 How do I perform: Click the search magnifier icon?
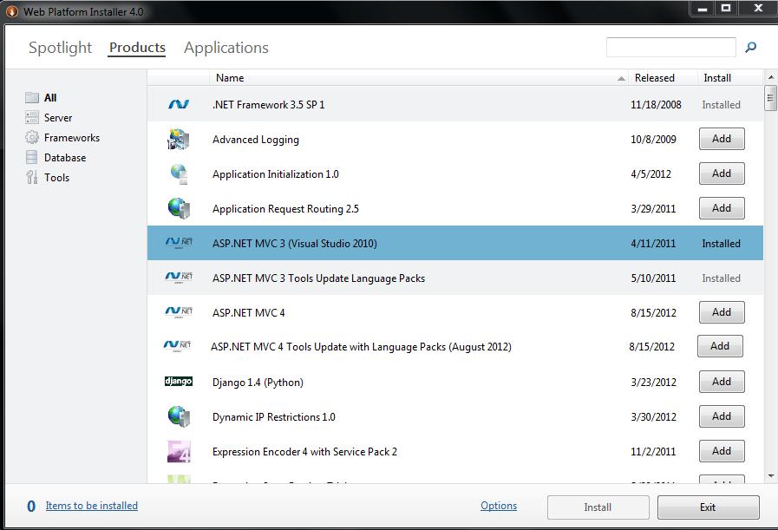coord(751,47)
